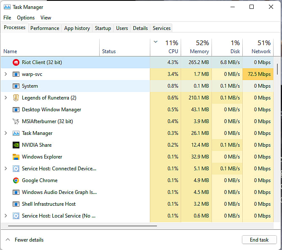Open the View menu
This screenshot has width=282, height=250.
pyautogui.click(x=46, y=18)
